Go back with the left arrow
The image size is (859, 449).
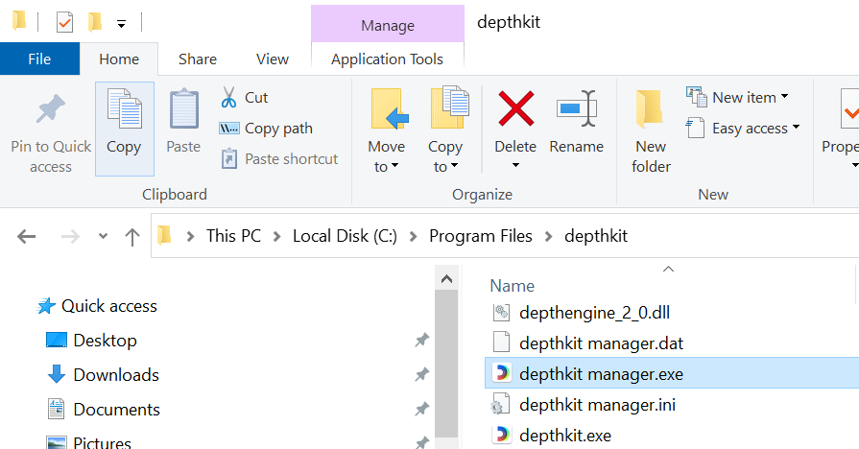pos(26,237)
